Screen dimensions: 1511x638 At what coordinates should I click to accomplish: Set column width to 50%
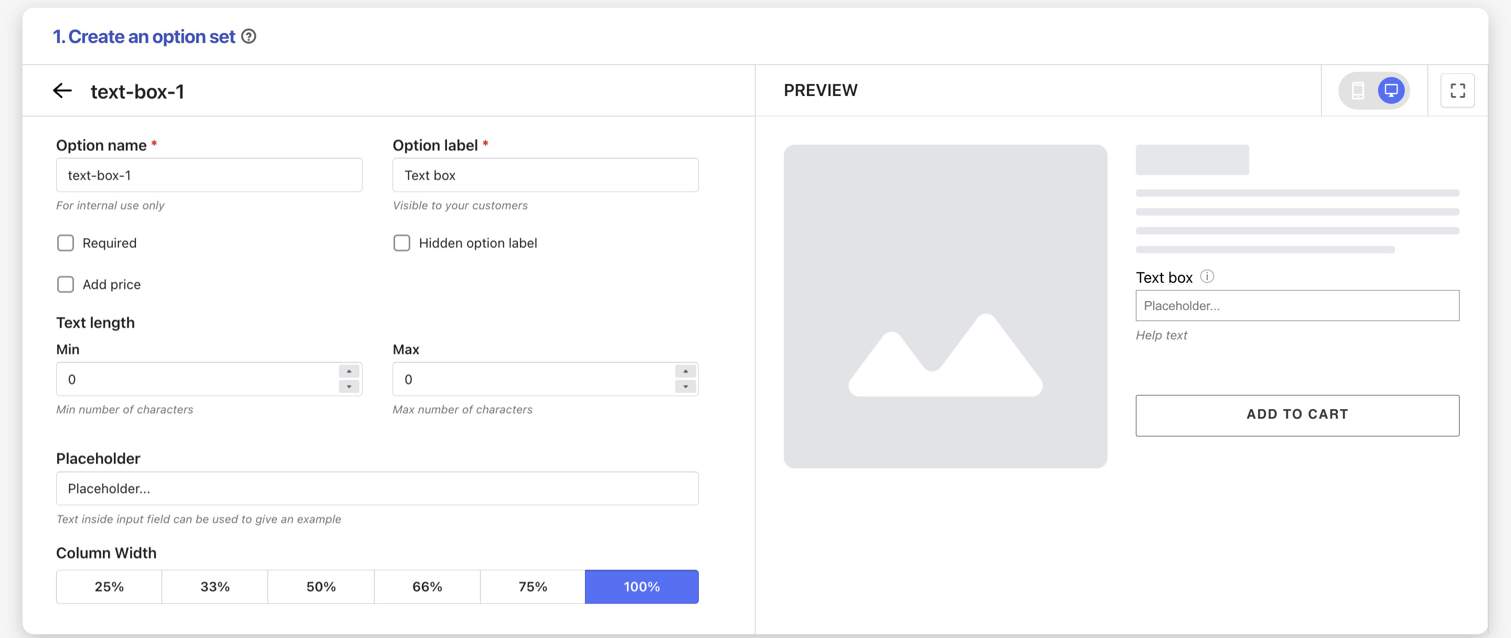coord(321,587)
